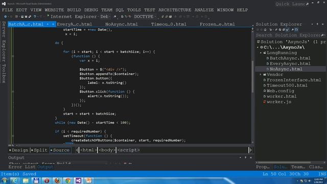This screenshot has width=327, height=184.
Task: Open Solution Explorer window options dropdown
Action: [312, 24]
